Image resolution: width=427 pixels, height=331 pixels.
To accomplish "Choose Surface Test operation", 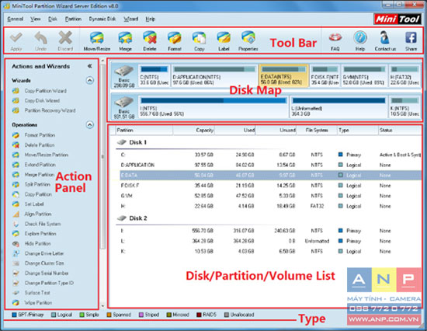I will [x=31, y=293].
